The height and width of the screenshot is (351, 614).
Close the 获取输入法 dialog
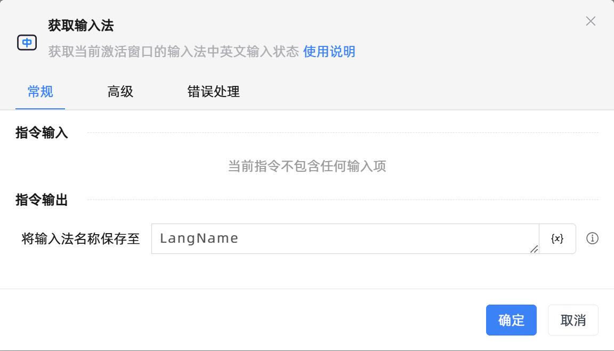[x=591, y=21]
